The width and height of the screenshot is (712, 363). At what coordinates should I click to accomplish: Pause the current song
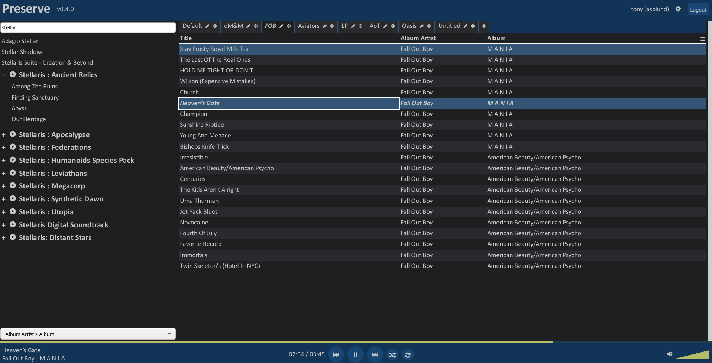355,354
